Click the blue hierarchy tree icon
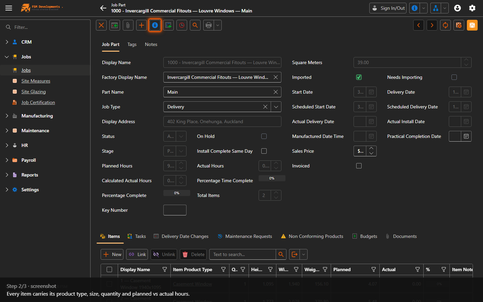 pos(436,8)
